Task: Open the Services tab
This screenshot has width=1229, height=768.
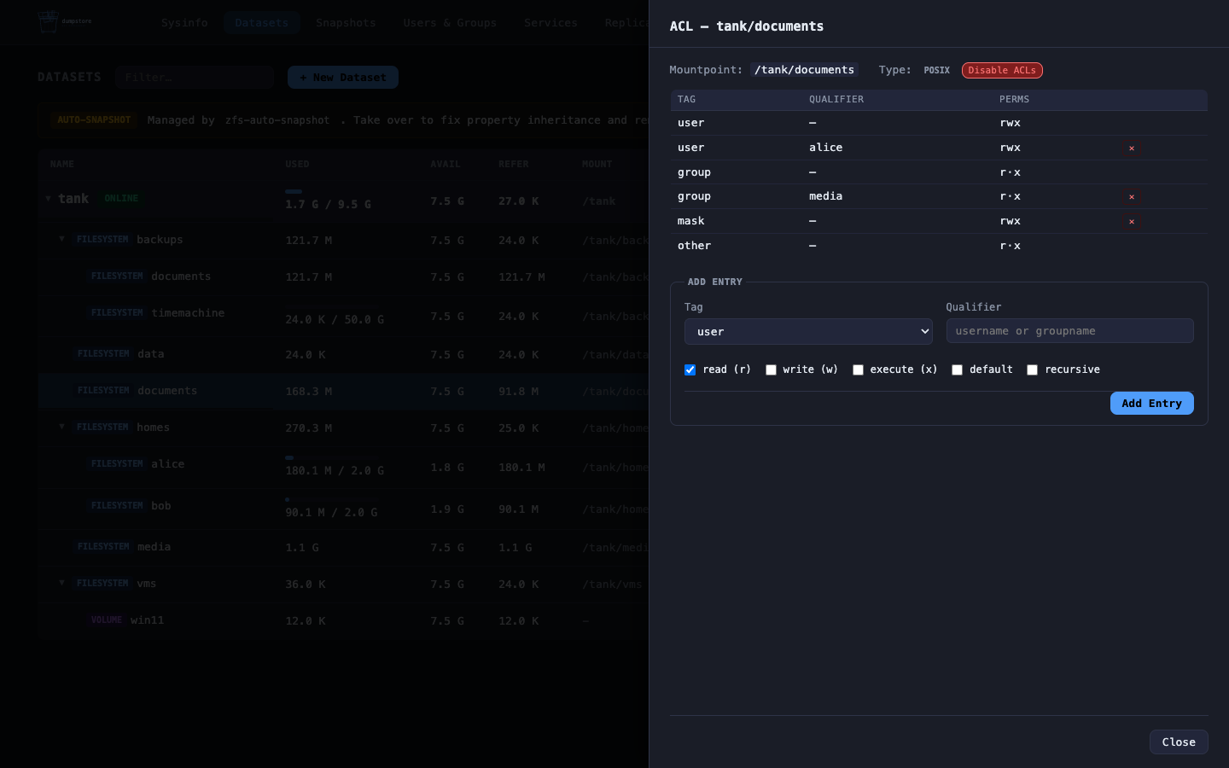Action: [x=550, y=23]
